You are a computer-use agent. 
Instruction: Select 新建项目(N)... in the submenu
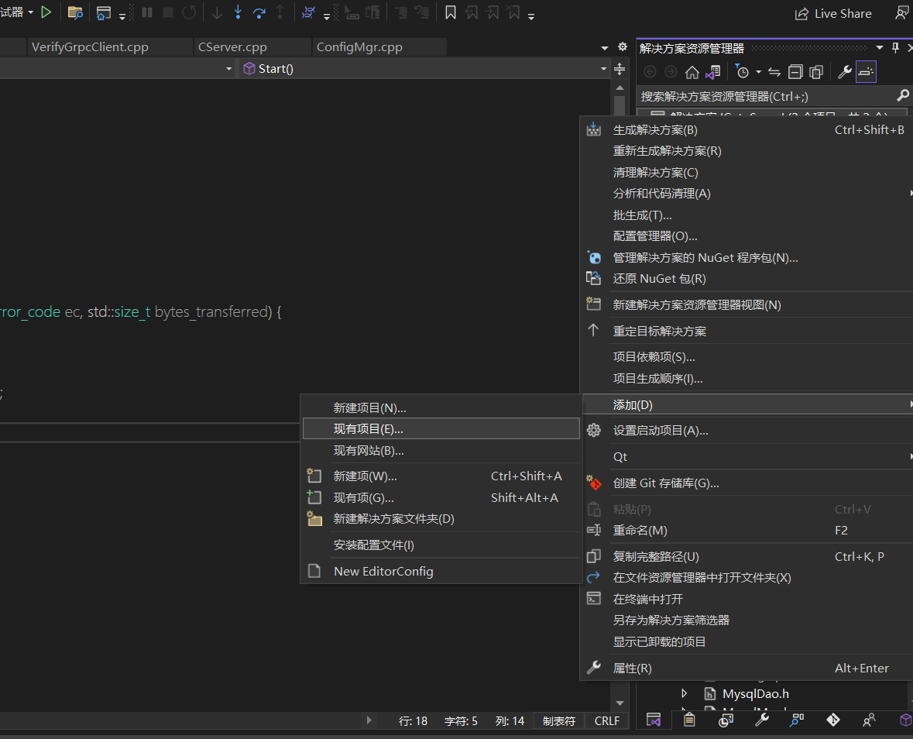[x=441, y=407]
